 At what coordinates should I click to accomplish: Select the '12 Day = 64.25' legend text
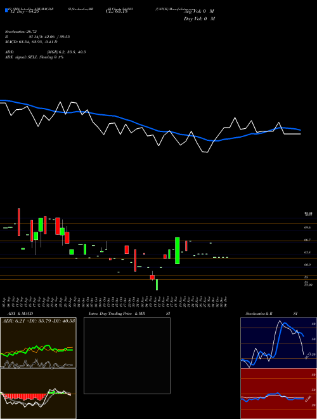(x=23, y=11)
